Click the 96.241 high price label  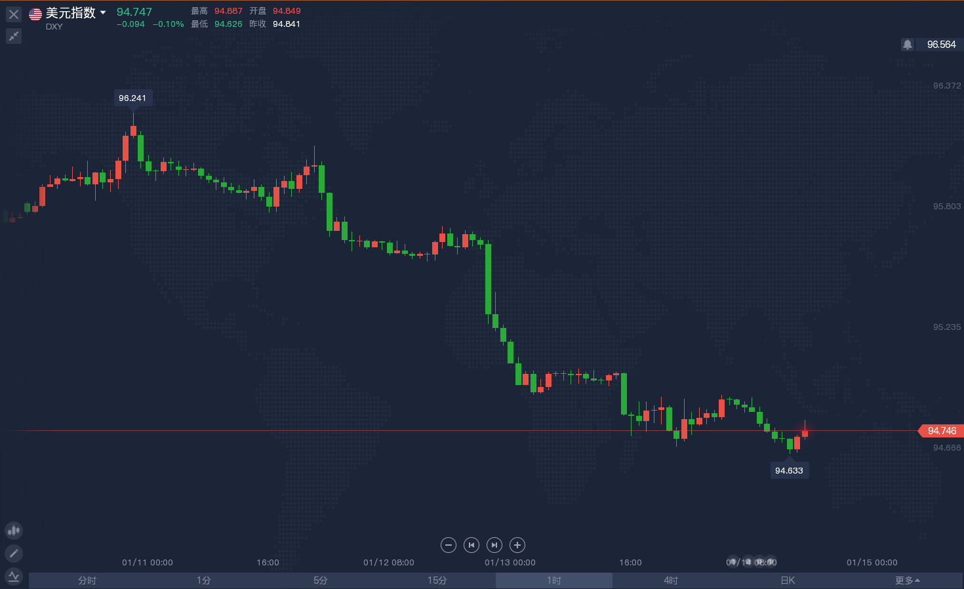click(132, 98)
